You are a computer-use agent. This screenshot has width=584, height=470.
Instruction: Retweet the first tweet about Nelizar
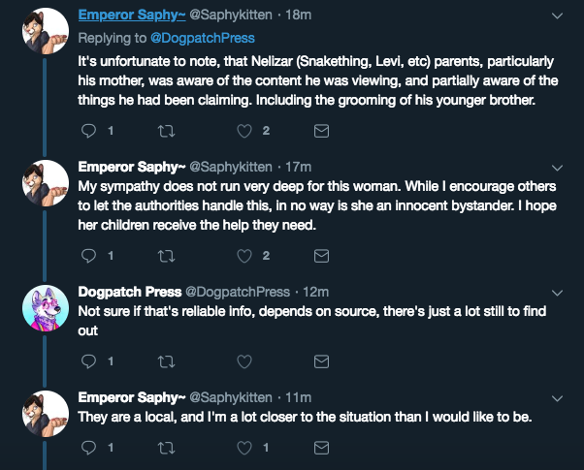tap(166, 131)
